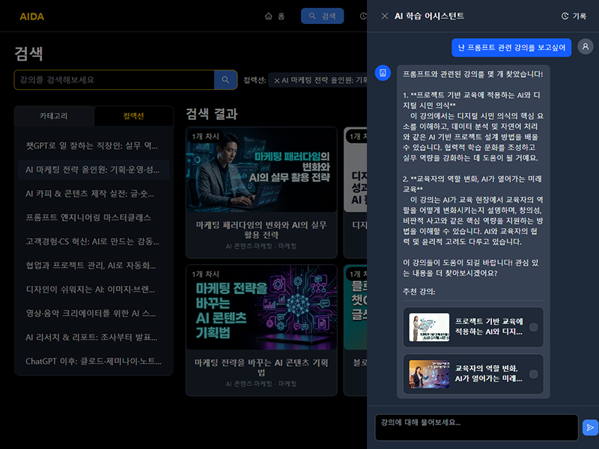Select collection AI 리서치 & 리포트
This screenshot has width=599, height=449.
coord(94,337)
